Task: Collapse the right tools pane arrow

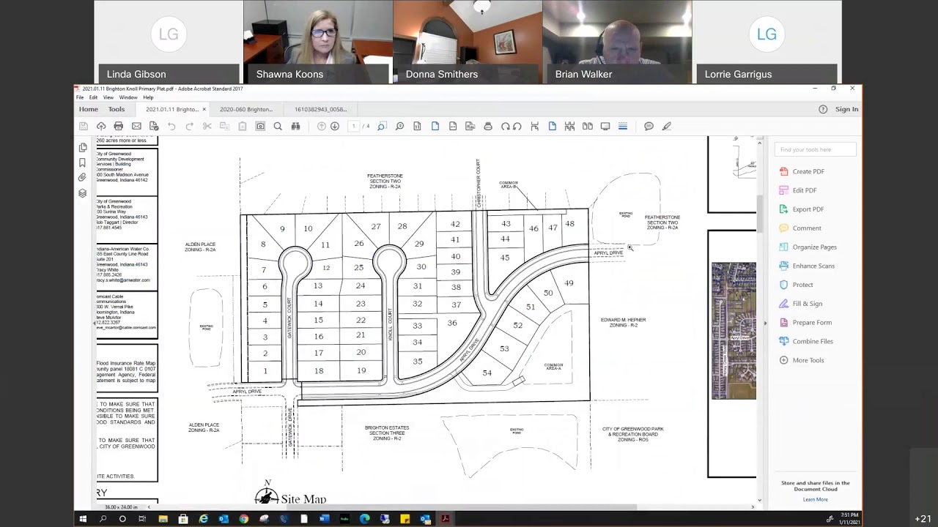Action: tap(765, 323)
